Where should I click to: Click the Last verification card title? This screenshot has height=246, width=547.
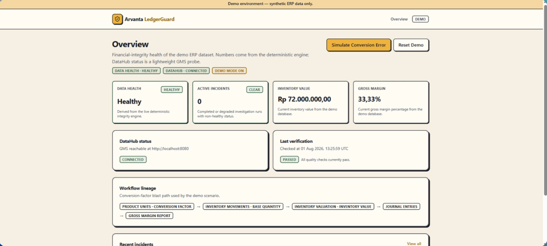pos(296,141)
